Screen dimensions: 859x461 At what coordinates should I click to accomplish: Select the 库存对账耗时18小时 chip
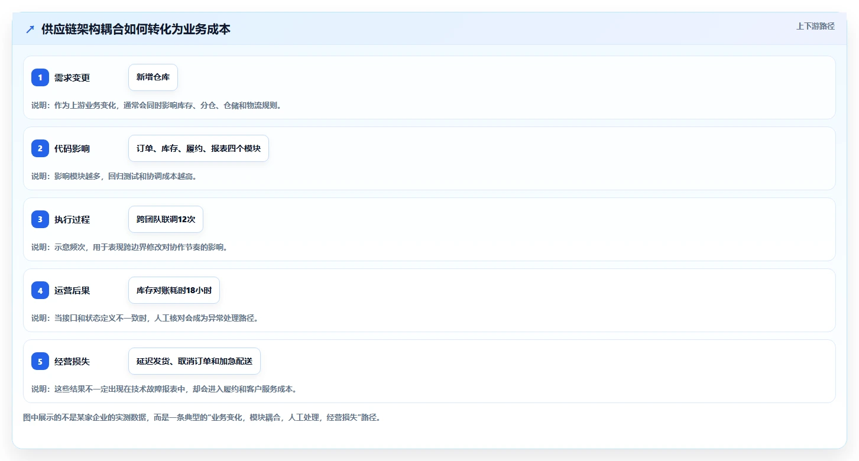[x=174, y=290]
